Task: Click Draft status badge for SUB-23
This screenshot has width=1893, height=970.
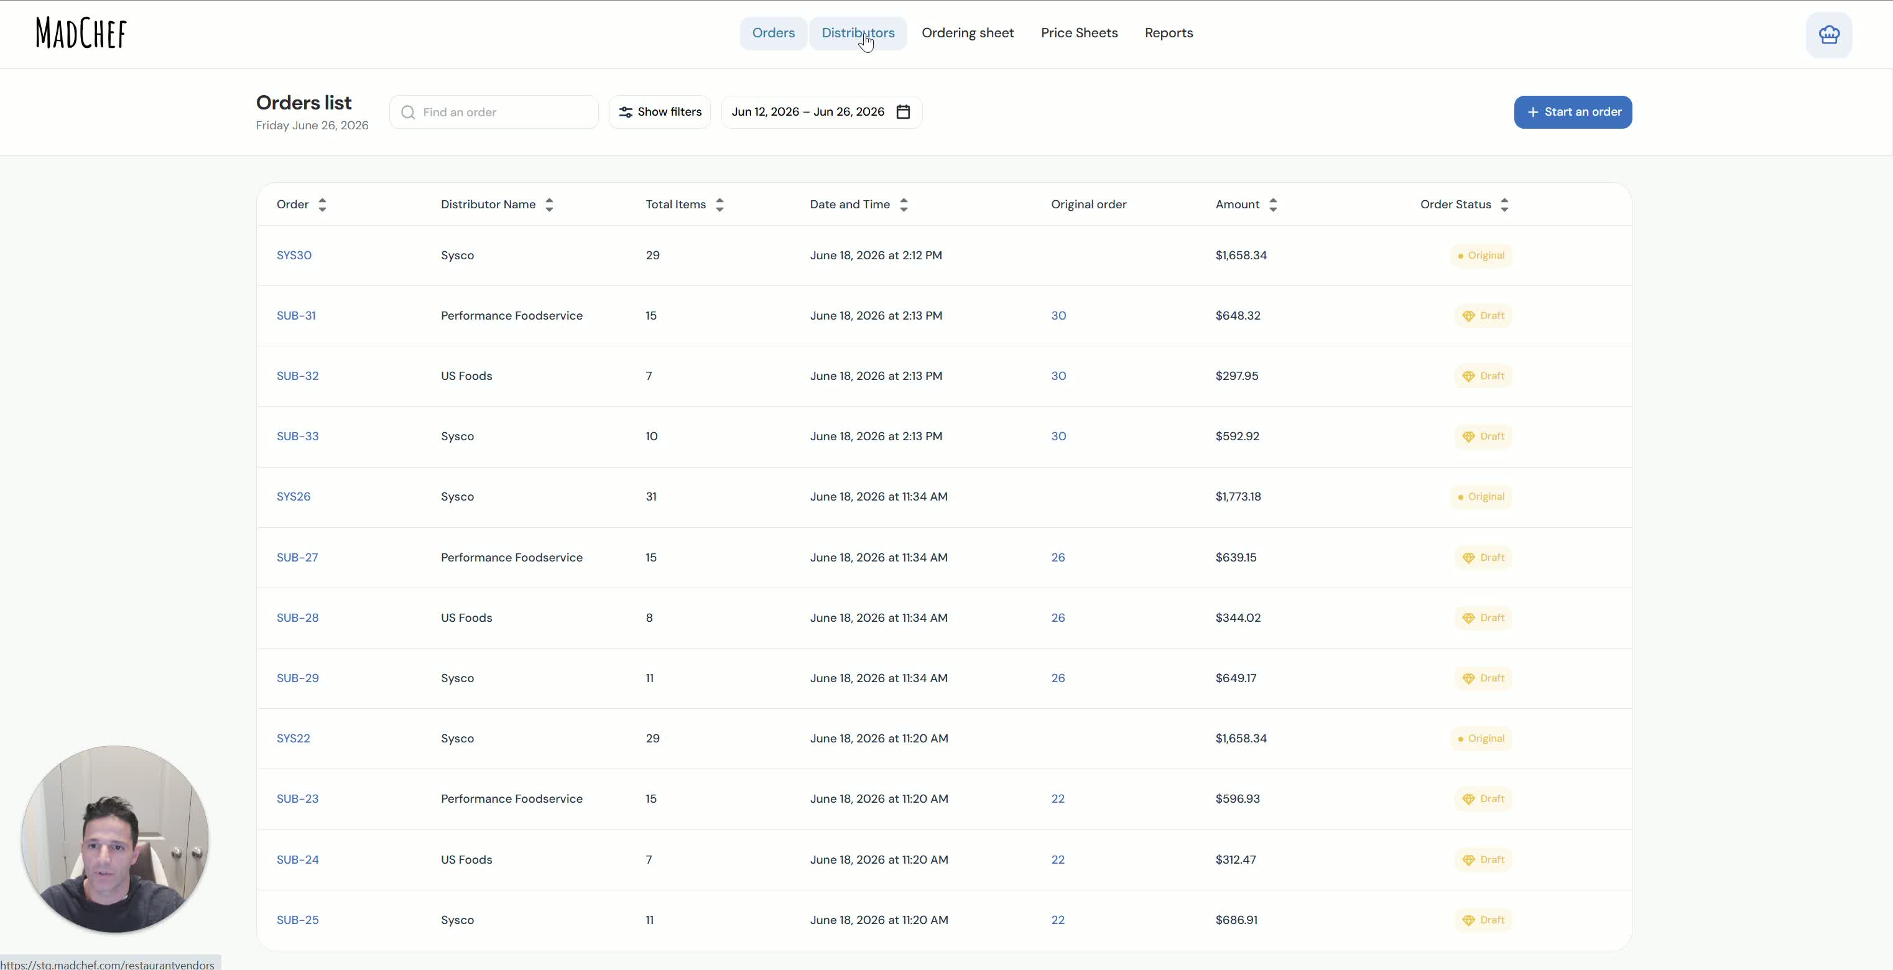Action: click(1483, 799)
